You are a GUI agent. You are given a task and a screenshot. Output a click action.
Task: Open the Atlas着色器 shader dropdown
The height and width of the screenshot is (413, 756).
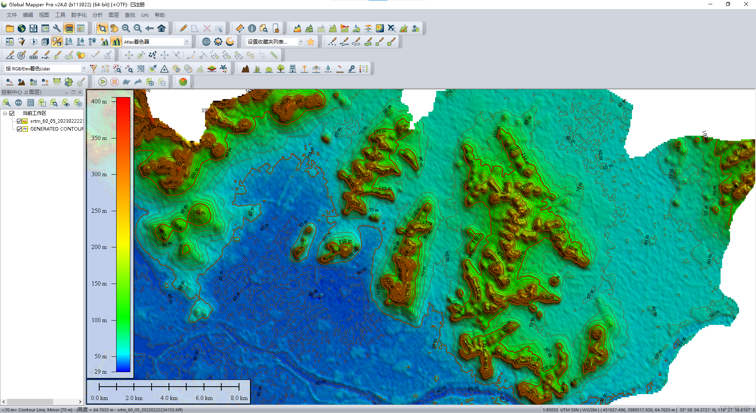[x=187, y=42]
